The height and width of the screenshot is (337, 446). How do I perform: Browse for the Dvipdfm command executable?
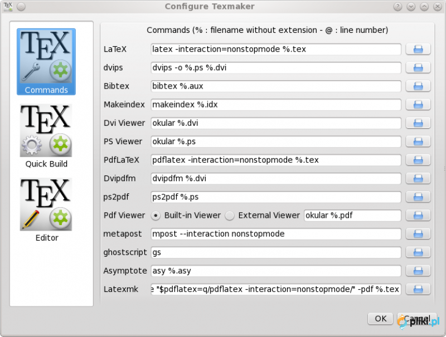[x=418, y=178]
